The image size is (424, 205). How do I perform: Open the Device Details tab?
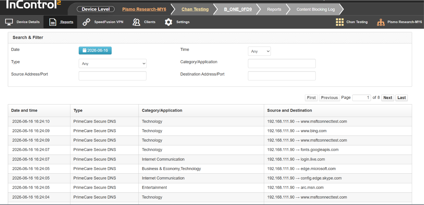click(x=22, y=22)
